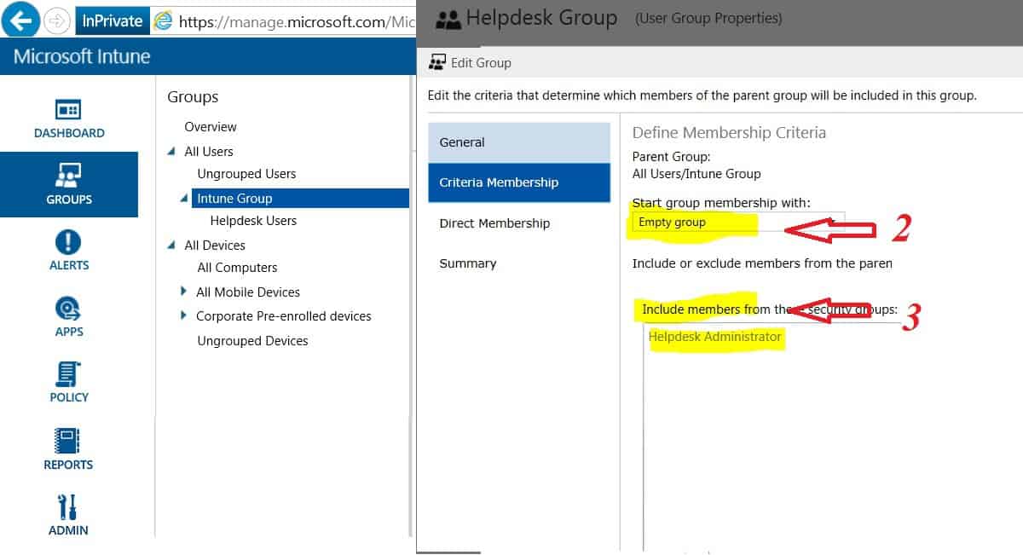Expand the Corporate Pre-enrolled devices node

point(184,315)
